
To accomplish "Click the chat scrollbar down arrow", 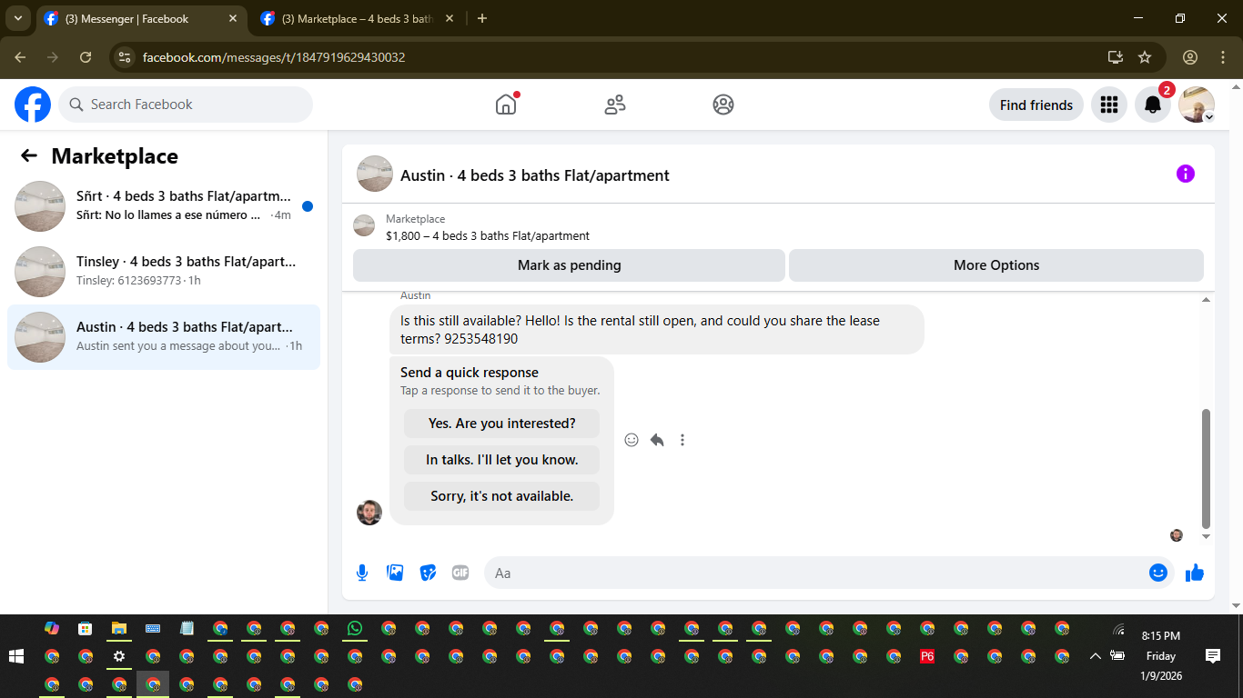I will pyautogui.click(x=1207, y=537).
